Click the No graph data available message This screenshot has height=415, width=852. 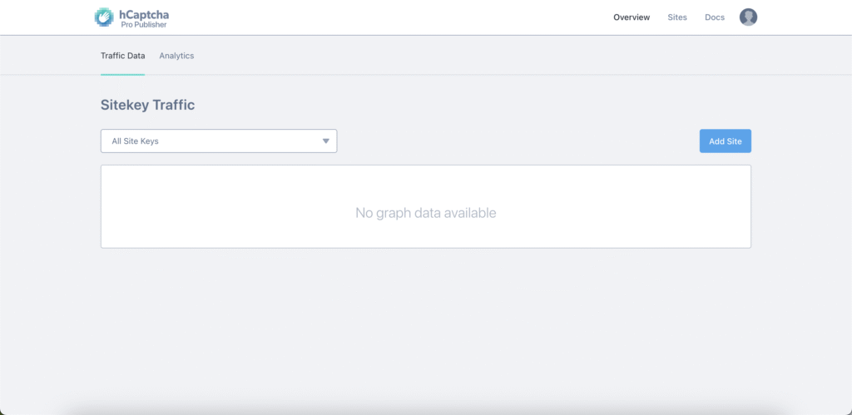pos(425,213)
